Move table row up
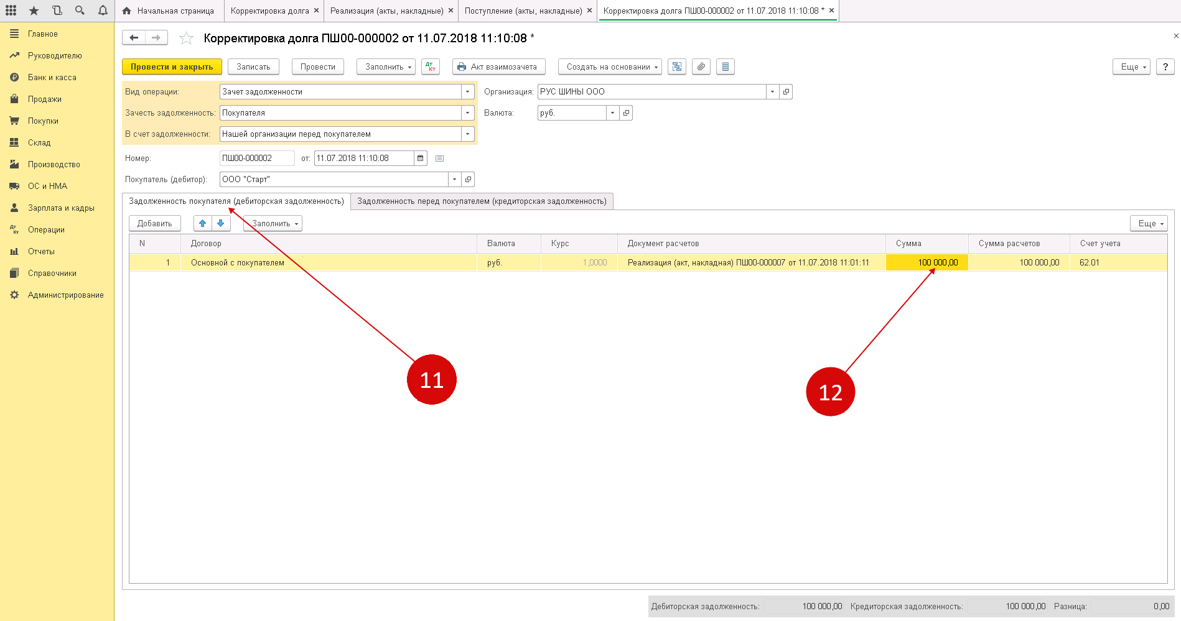Screen dimensions: 1181x621 (202, 224)
